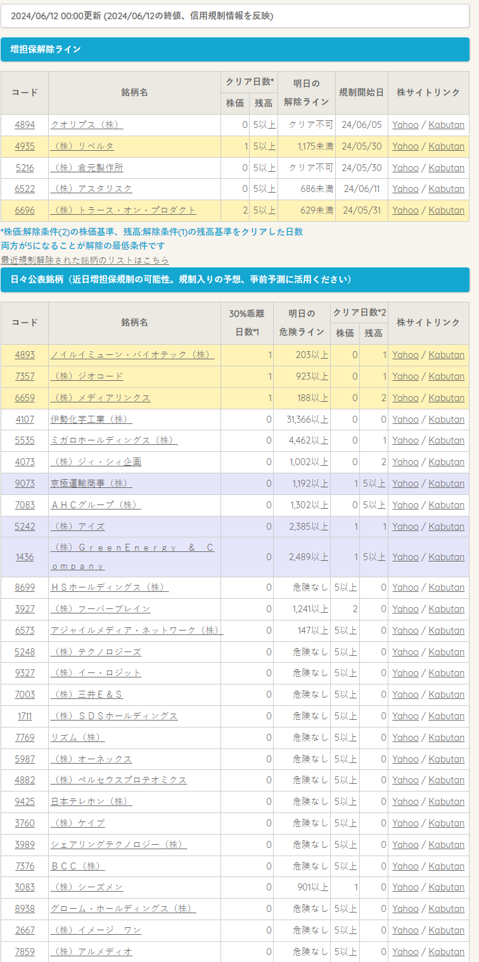Open 京極運輸商事（株） link
This screenshot has width=479, height=962.
[x=91, y=484]
